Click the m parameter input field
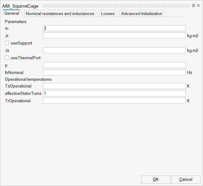This screenshot has width=203, height=186. coord(114,28)
